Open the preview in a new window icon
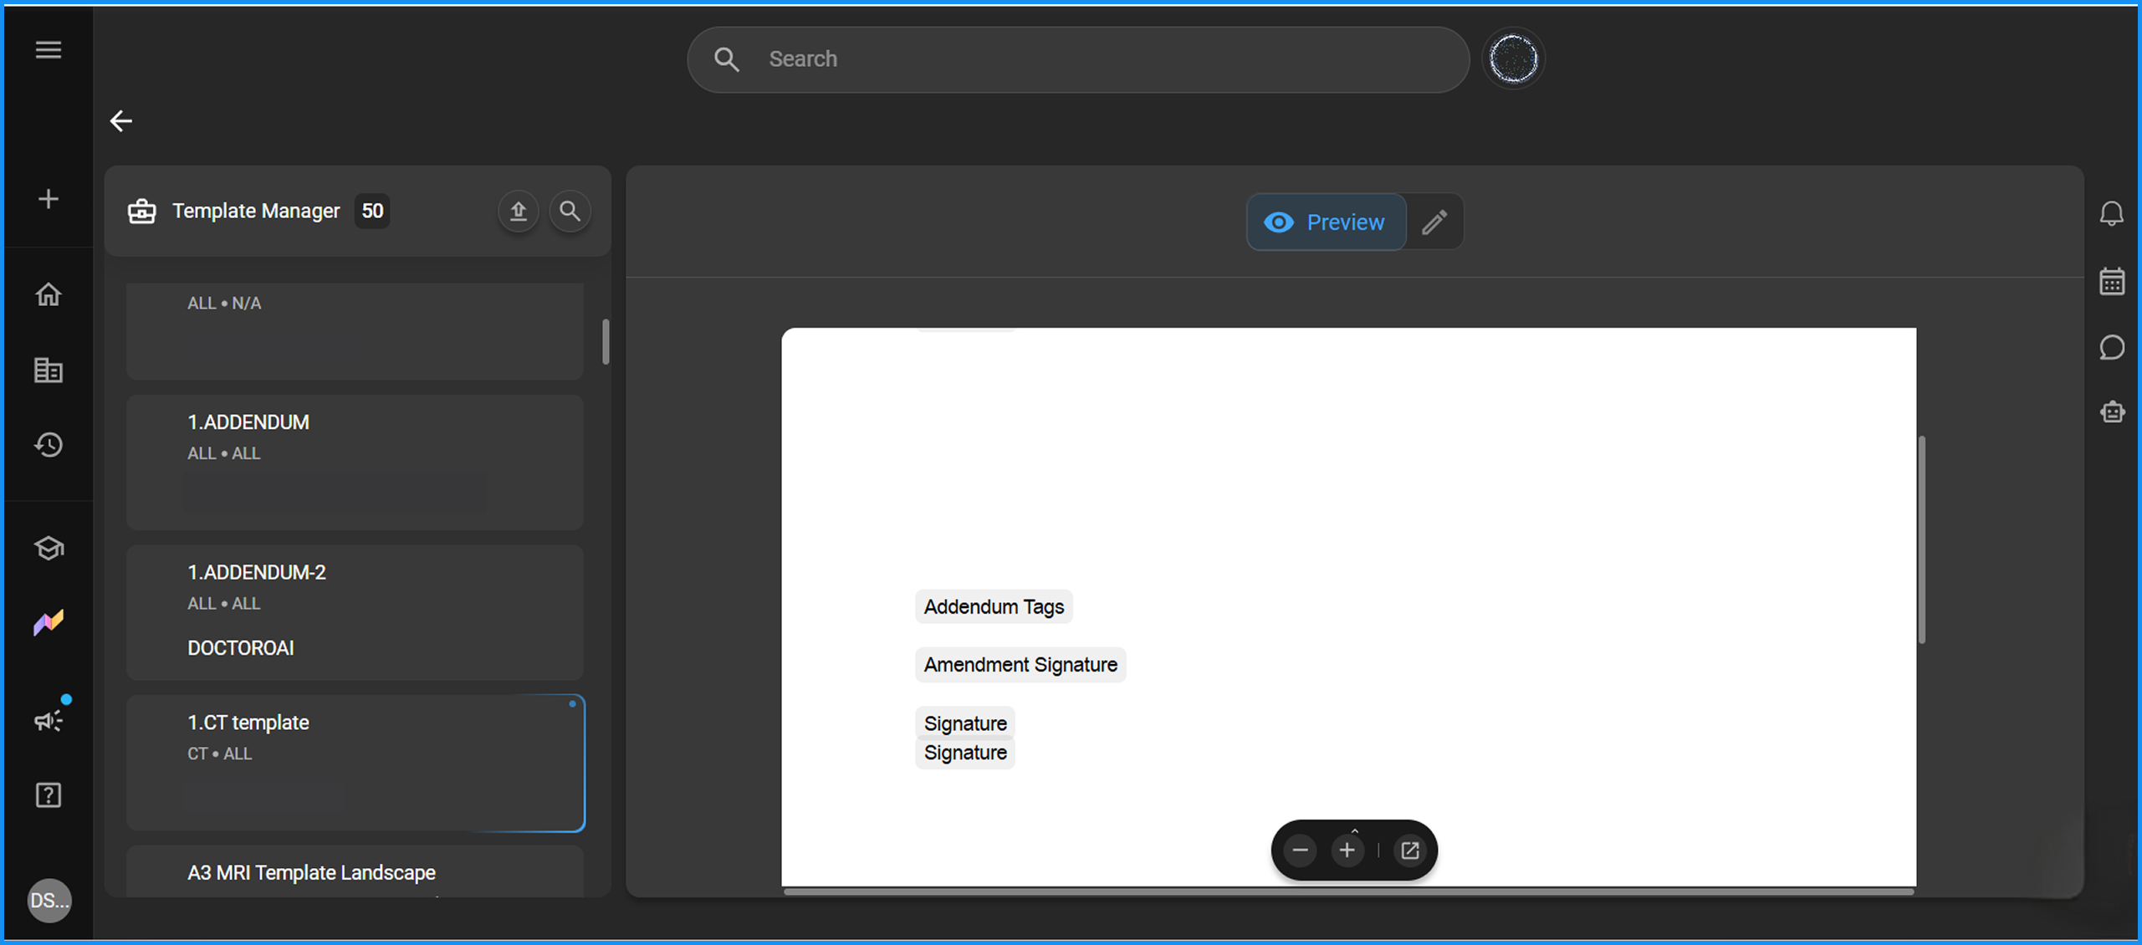Viewport: 2142px width, 945px height. pyautogui.click(x=1410, y=851)
